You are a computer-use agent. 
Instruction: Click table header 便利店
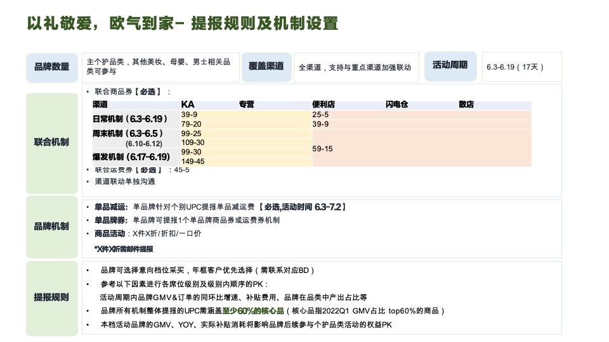[323, 104]
